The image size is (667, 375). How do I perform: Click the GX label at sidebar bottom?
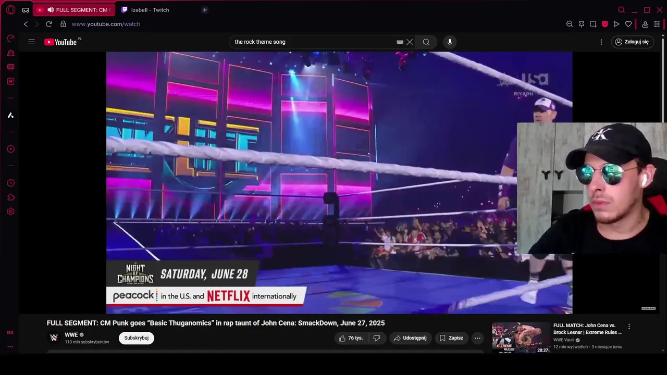10,332
